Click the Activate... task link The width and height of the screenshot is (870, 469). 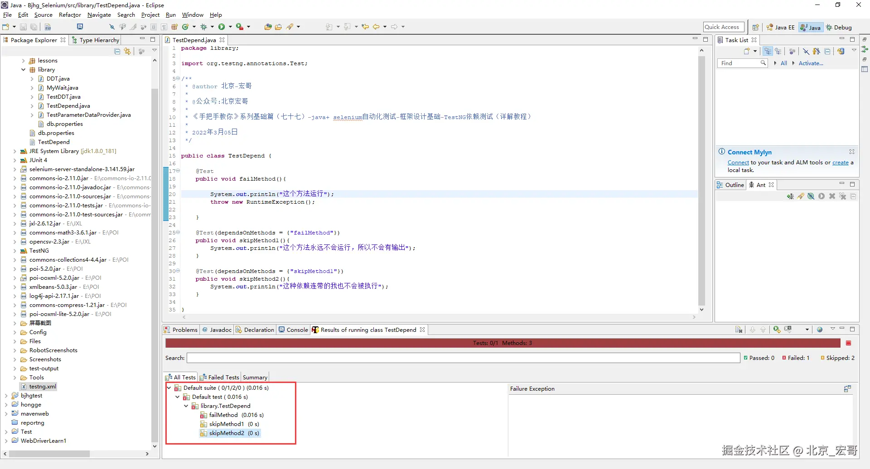click(811, 63)
